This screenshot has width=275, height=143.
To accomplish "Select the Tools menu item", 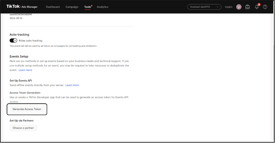I will tap(87, 7).
